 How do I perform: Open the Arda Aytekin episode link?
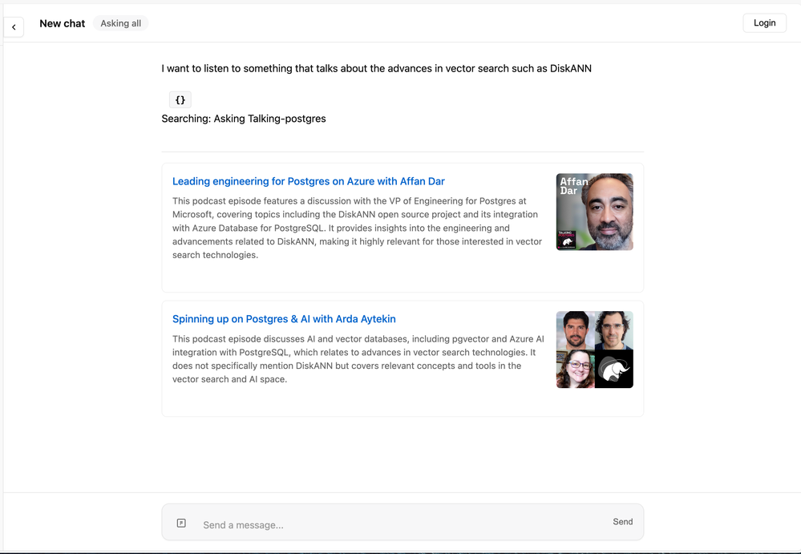click(284, 319)
